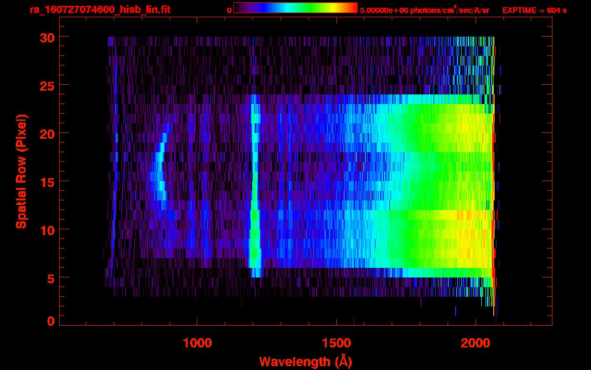Click the EXPTIME = 604 s text
This screenshot has height=370, width=591.
tap(534, 10)
